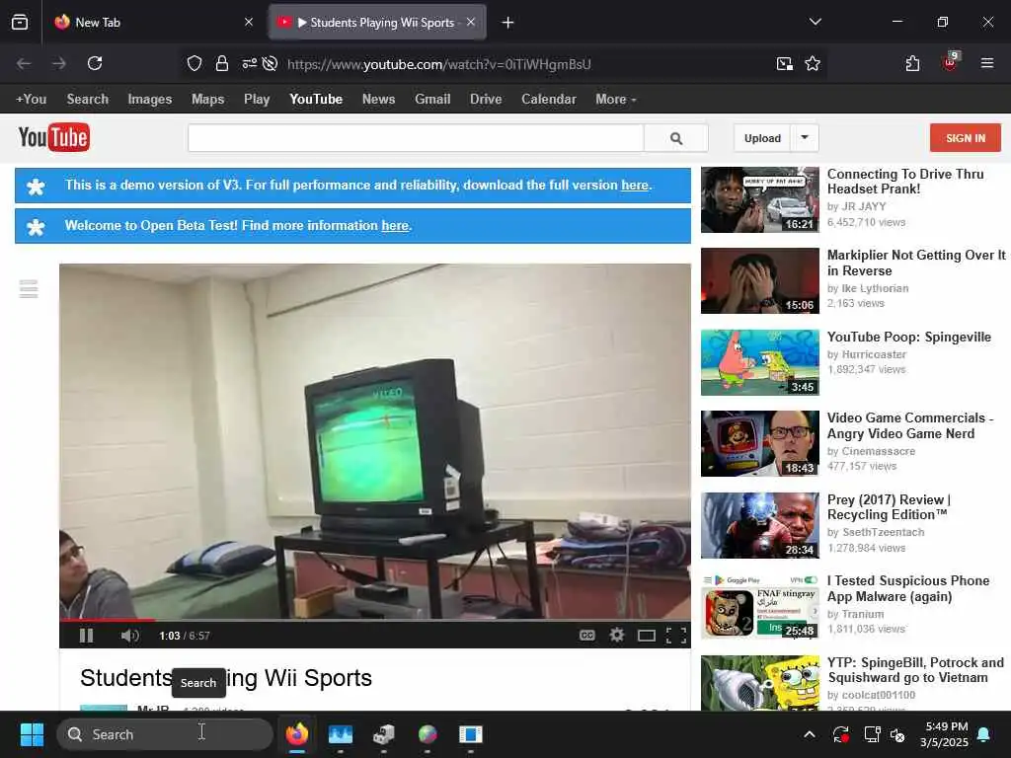
Task: Expand the More dropdown in Google bar
Action: 616,100
